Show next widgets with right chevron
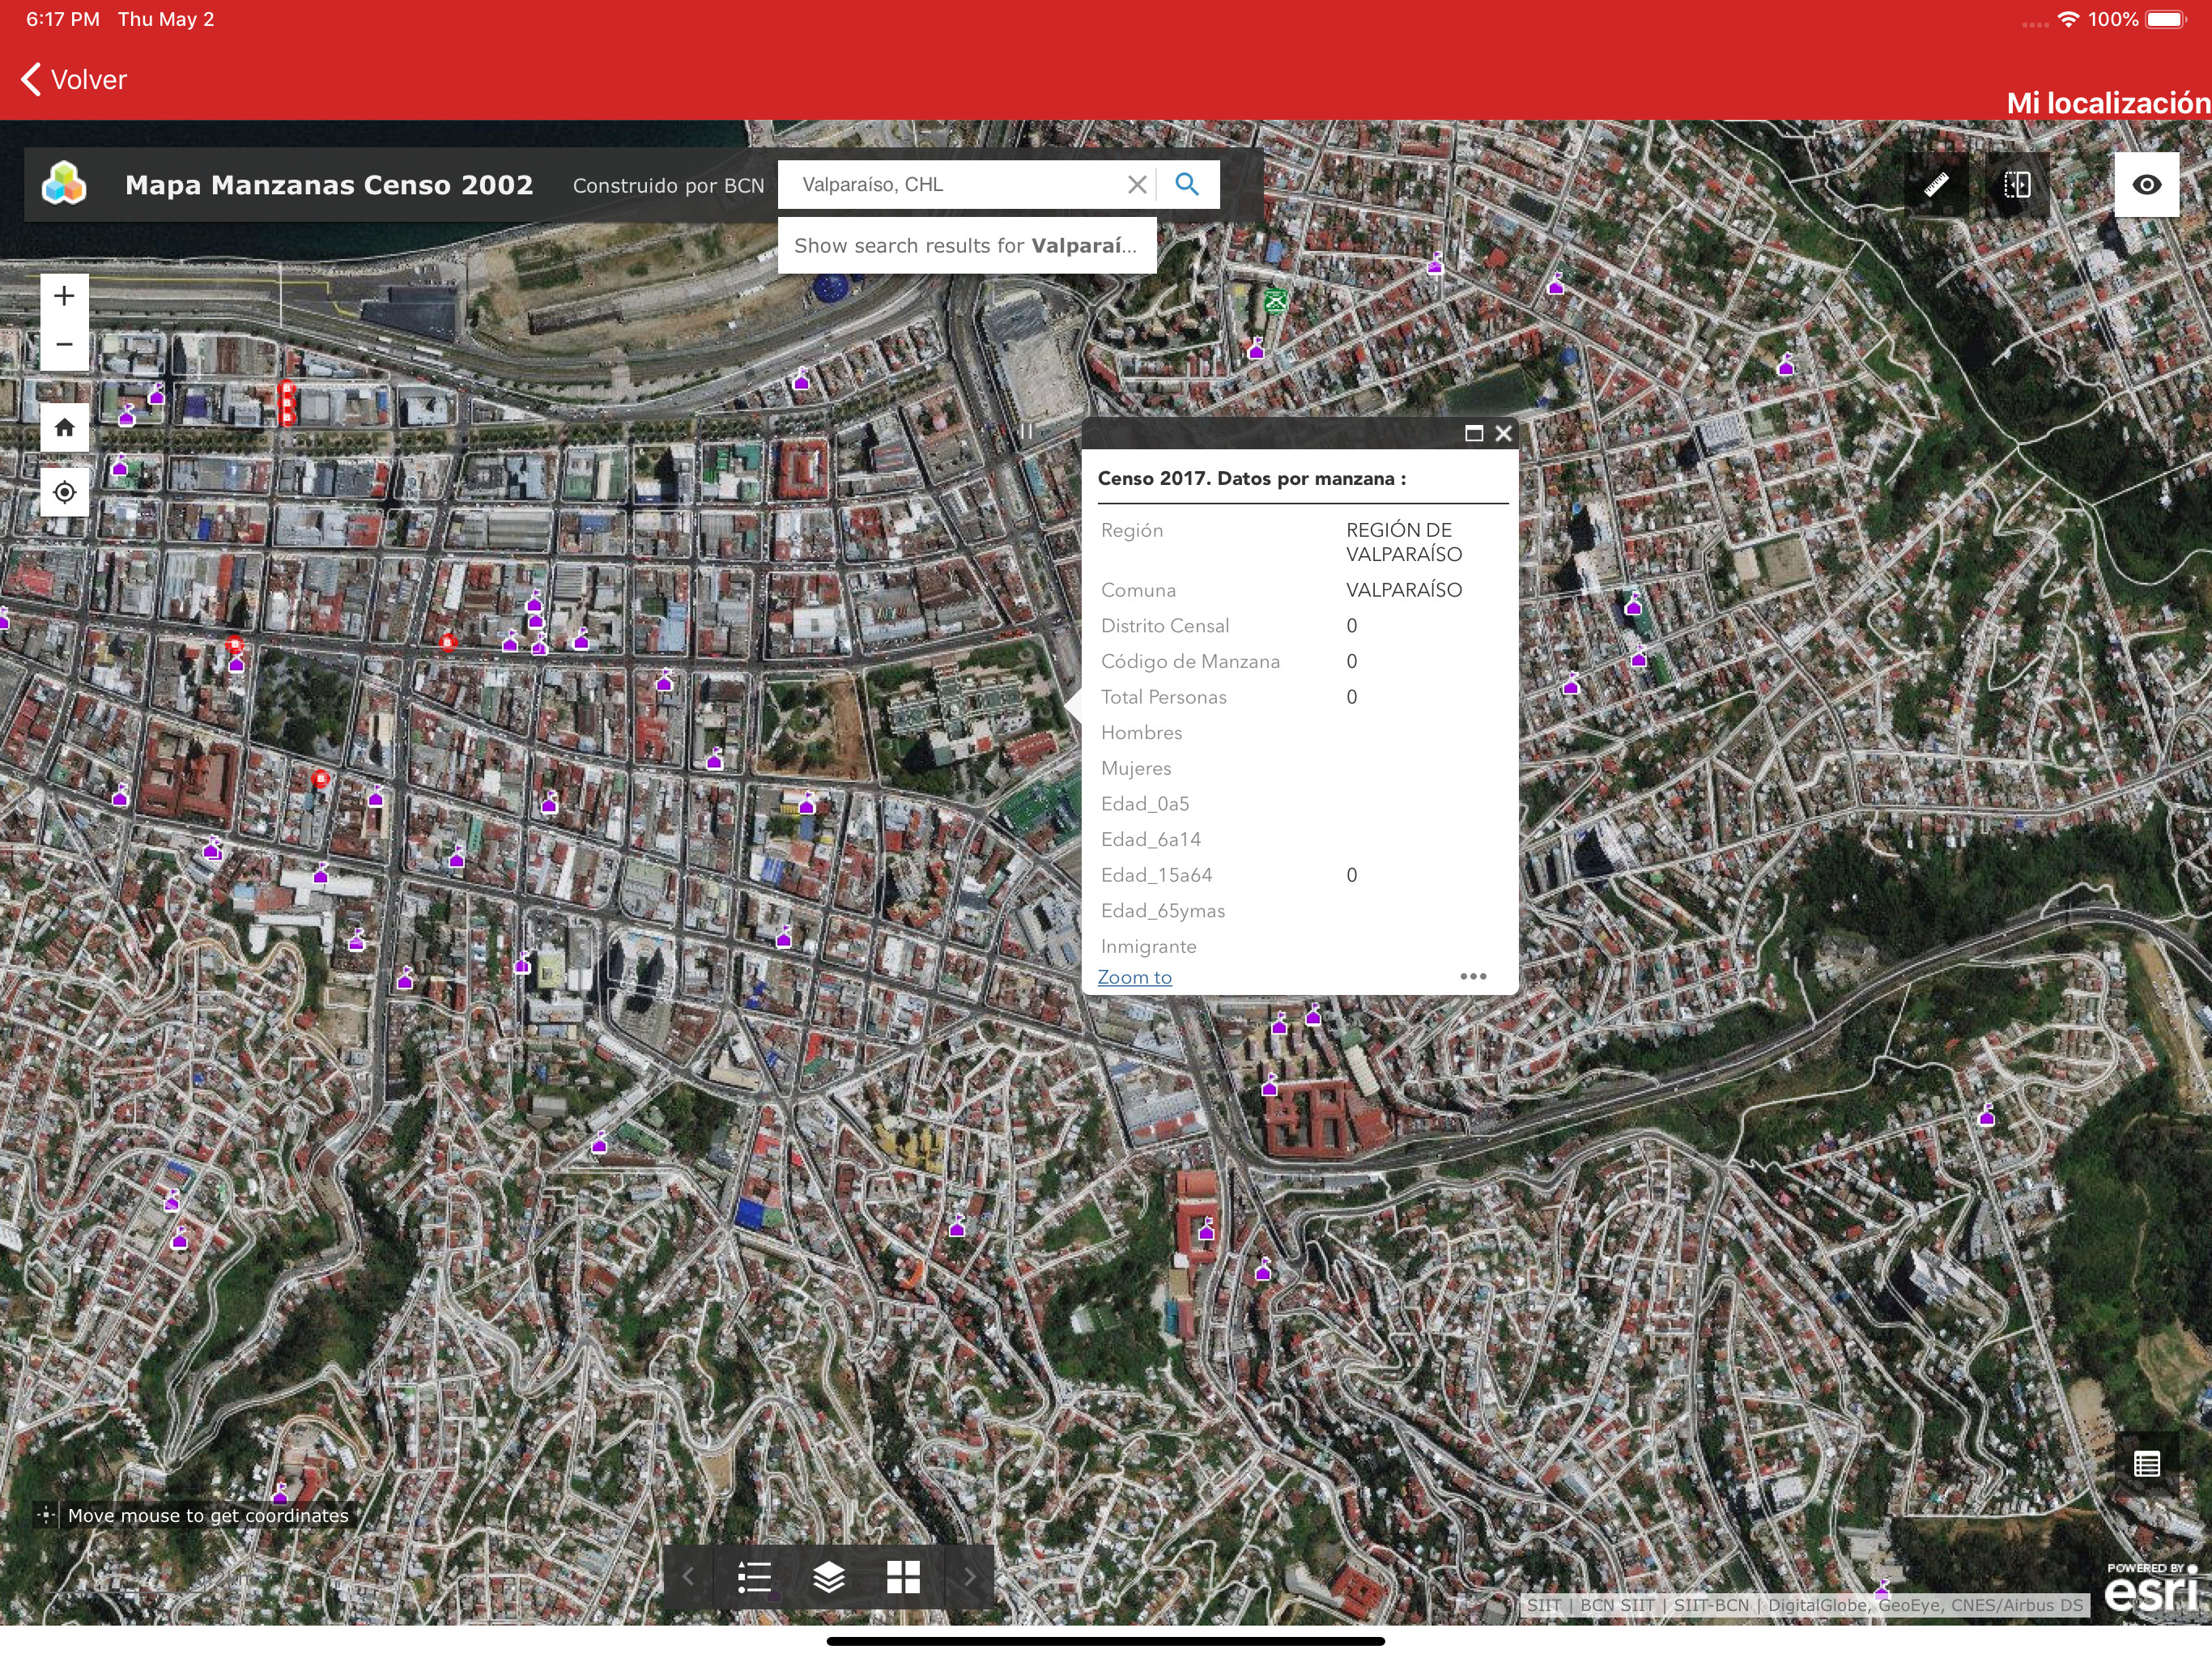 [x=968, y=1577]
